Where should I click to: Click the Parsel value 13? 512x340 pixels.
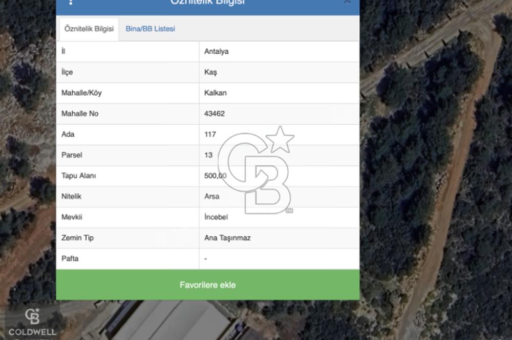(x=208, y=155)
